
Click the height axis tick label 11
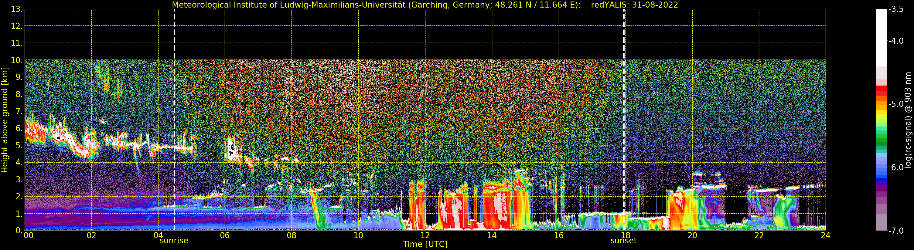coord(17,43)
